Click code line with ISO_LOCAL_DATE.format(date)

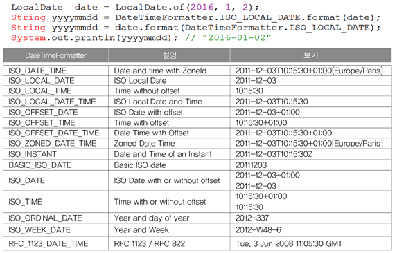point(195,17)
